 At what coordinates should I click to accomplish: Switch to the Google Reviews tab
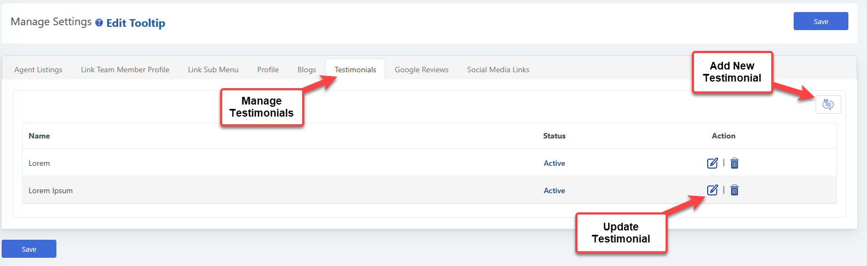click(x=421, y=70)
